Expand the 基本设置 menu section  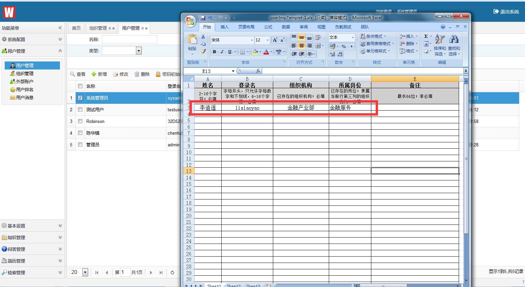[60, 226]
